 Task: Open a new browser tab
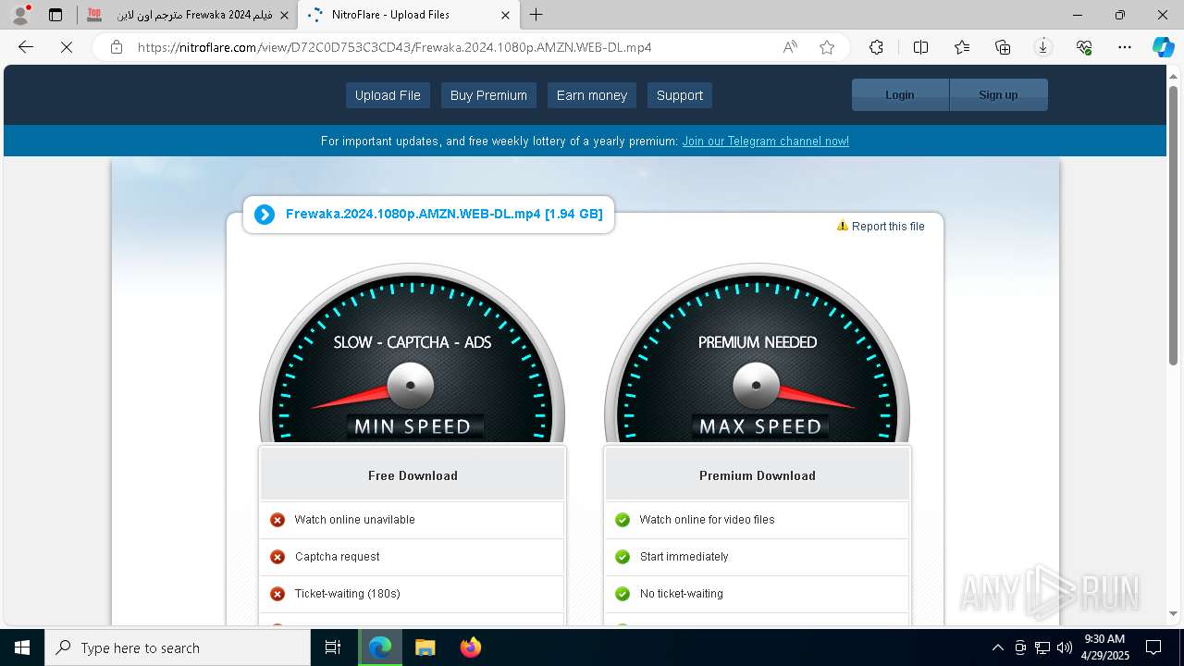[536, 15]
